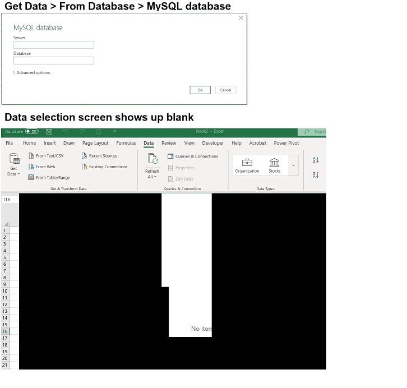Screen dimensions: 407x388
Task: Click the Undo icon
Action: coord(66,132)
